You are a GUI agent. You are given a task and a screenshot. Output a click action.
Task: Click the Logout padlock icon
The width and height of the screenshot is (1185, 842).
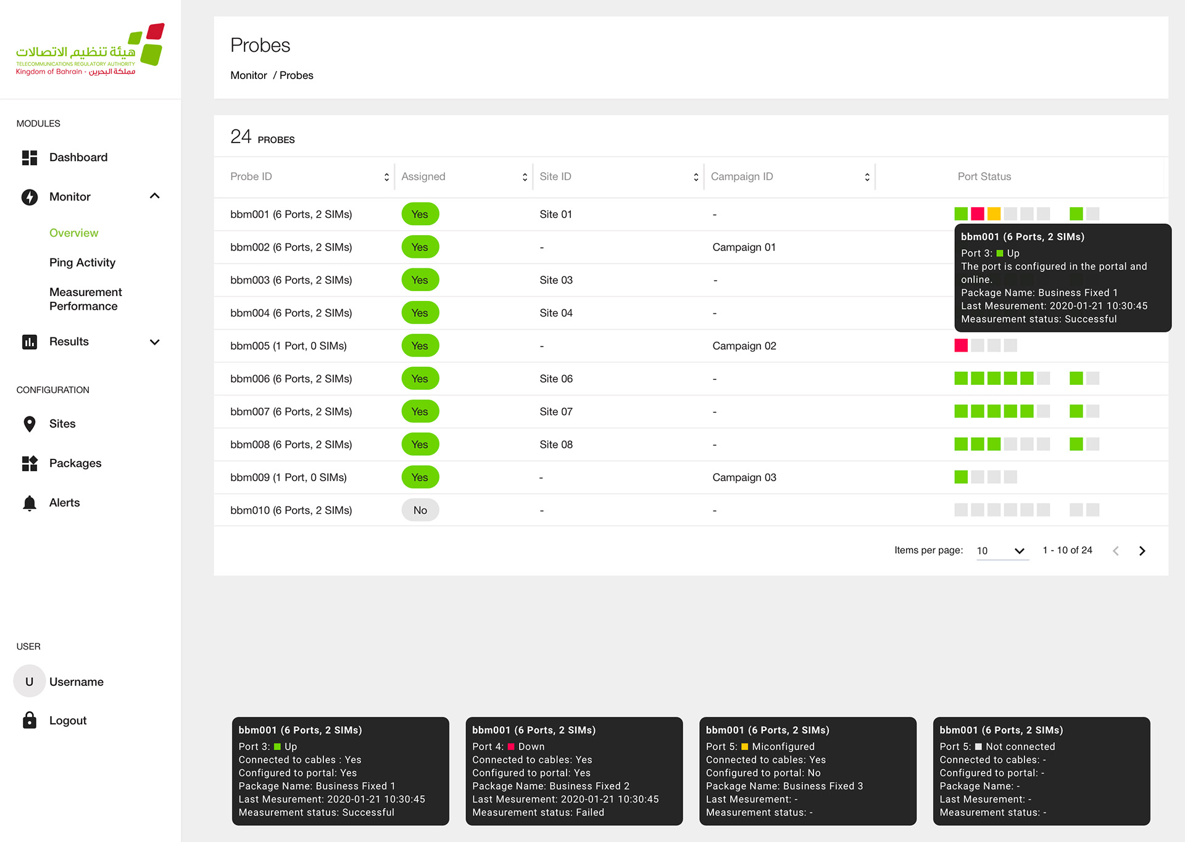tap(30, 720)
